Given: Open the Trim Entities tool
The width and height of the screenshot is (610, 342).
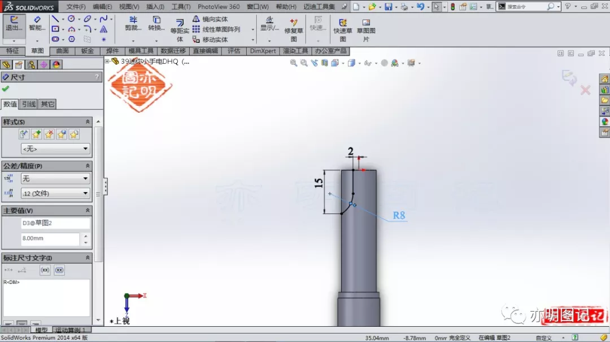Looking at the screenshot, I should 133,23.
